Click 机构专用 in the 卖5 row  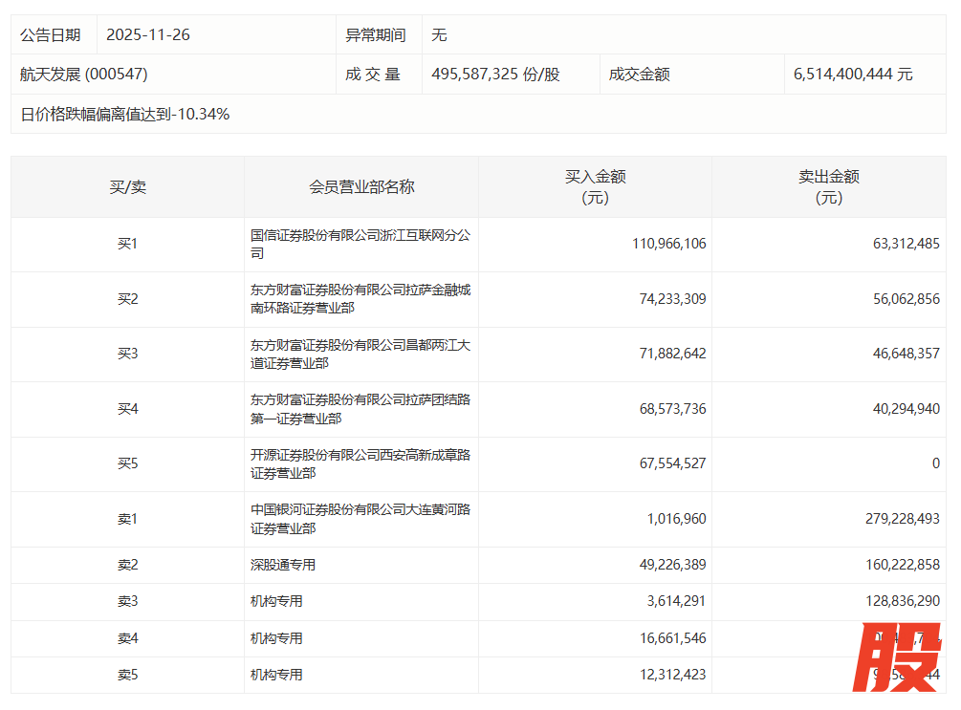276,675
